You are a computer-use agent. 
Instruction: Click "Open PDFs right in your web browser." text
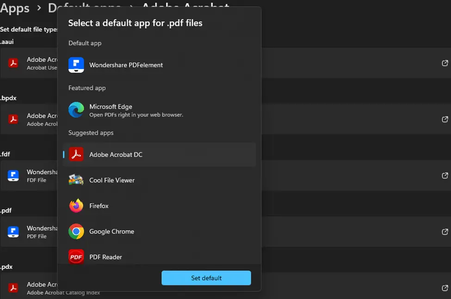(x=136, y=114)
